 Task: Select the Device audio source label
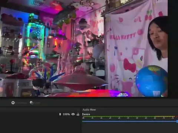(x=86, y=114)
